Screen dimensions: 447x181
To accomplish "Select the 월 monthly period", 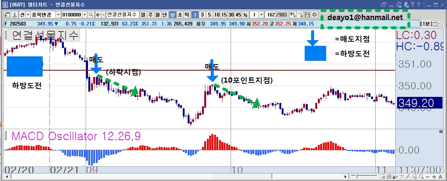I will click(157, 15).
